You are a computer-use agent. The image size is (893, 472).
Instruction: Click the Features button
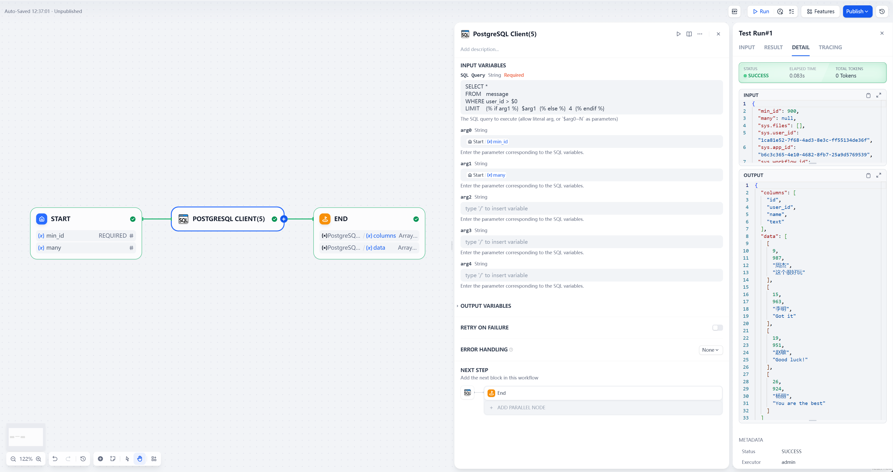(x=820, y=11)
